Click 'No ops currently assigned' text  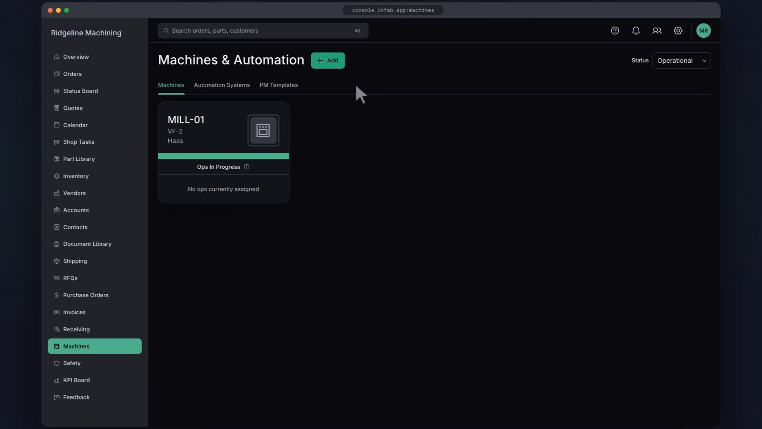[223, 189]
